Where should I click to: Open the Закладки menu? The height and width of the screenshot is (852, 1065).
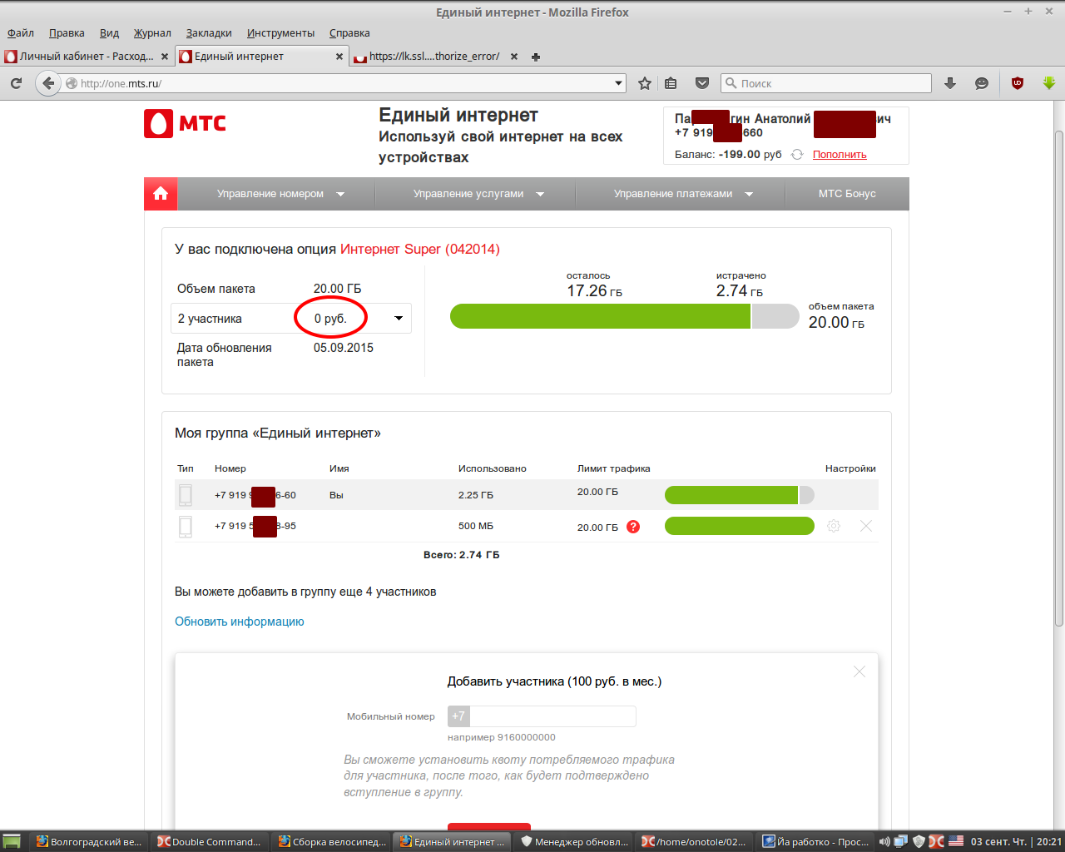pyautogui.click(x=209, y=33)
